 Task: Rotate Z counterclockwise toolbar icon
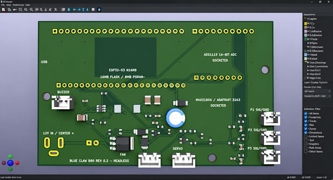(x=63, y=10)
